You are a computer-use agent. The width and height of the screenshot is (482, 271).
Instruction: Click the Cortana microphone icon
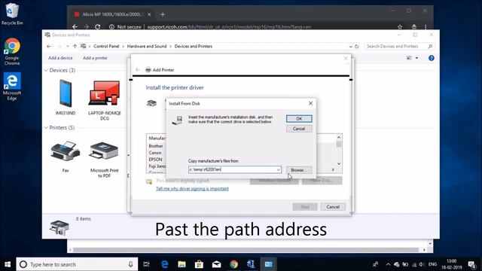click(x=130, y=264)
